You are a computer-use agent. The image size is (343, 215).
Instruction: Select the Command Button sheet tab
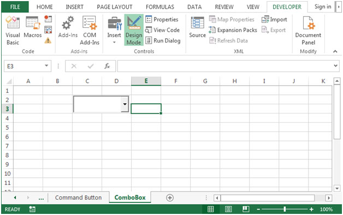tap(78, 198)
